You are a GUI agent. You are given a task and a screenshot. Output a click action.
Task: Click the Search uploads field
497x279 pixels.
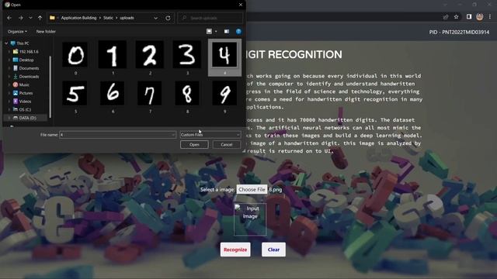(210, 18)
